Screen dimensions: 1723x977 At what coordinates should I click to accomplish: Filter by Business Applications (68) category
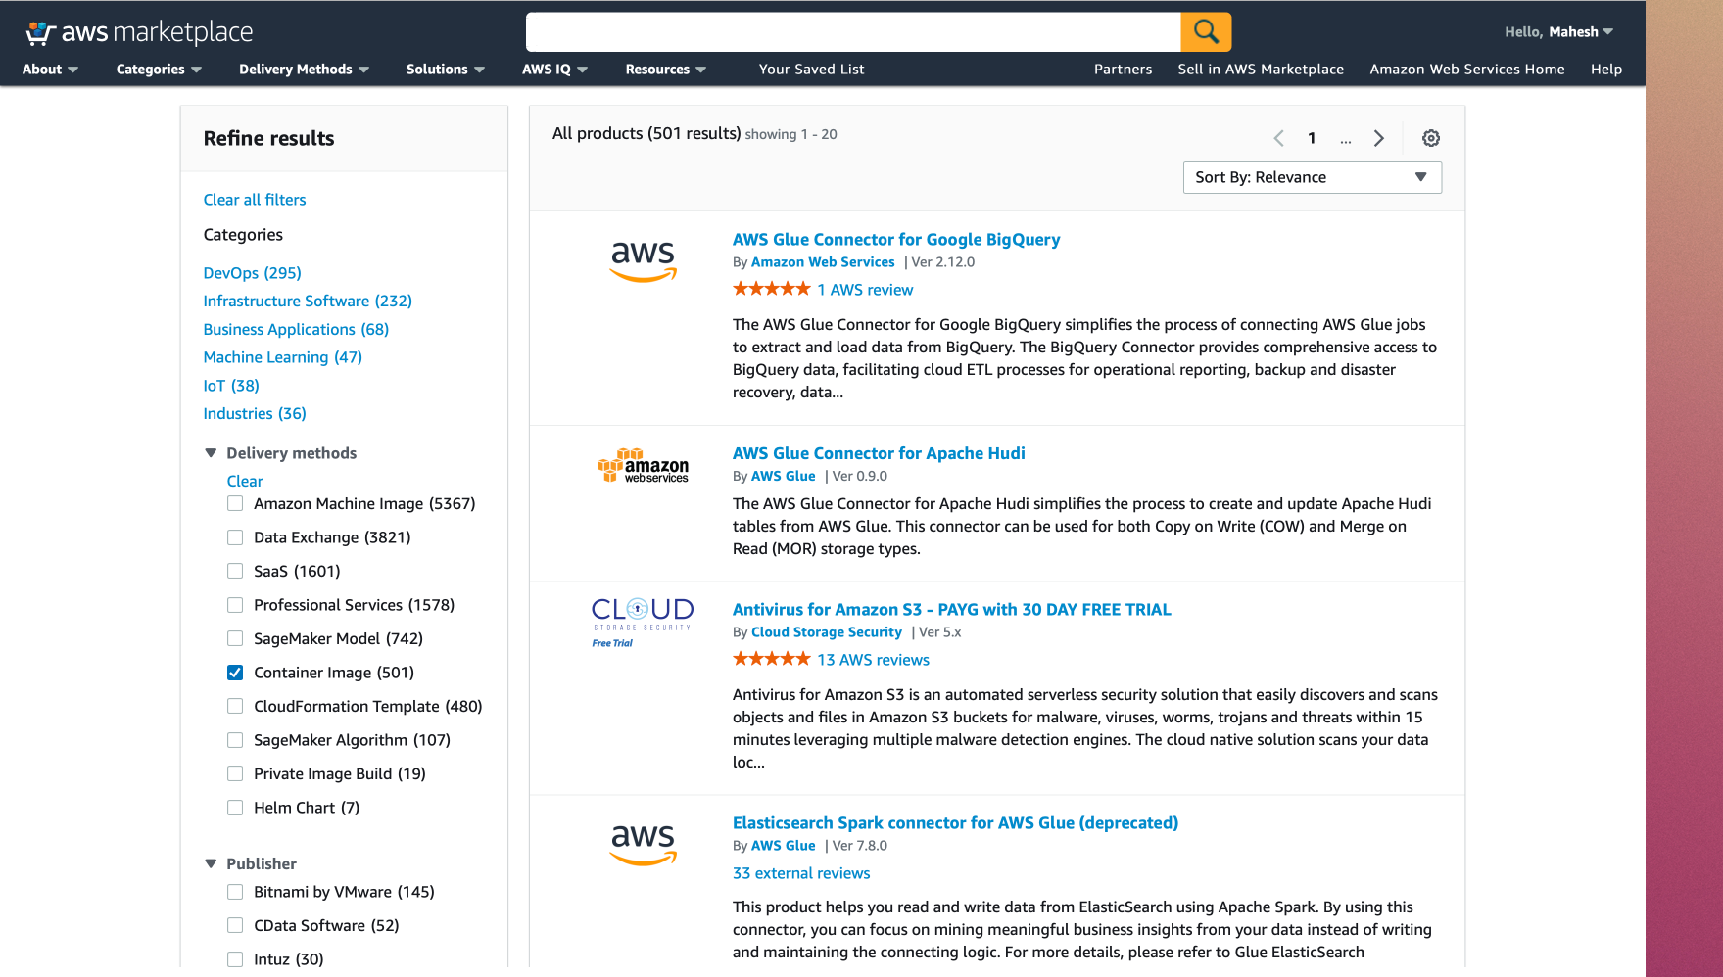(296, 329)
